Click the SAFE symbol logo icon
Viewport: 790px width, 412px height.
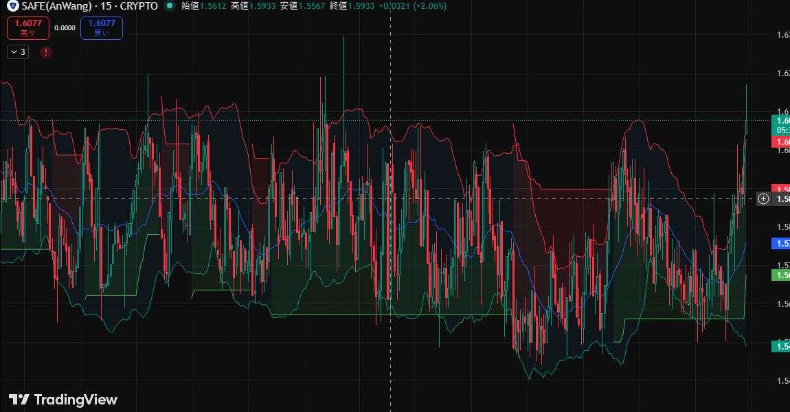[x=12, y=6]
